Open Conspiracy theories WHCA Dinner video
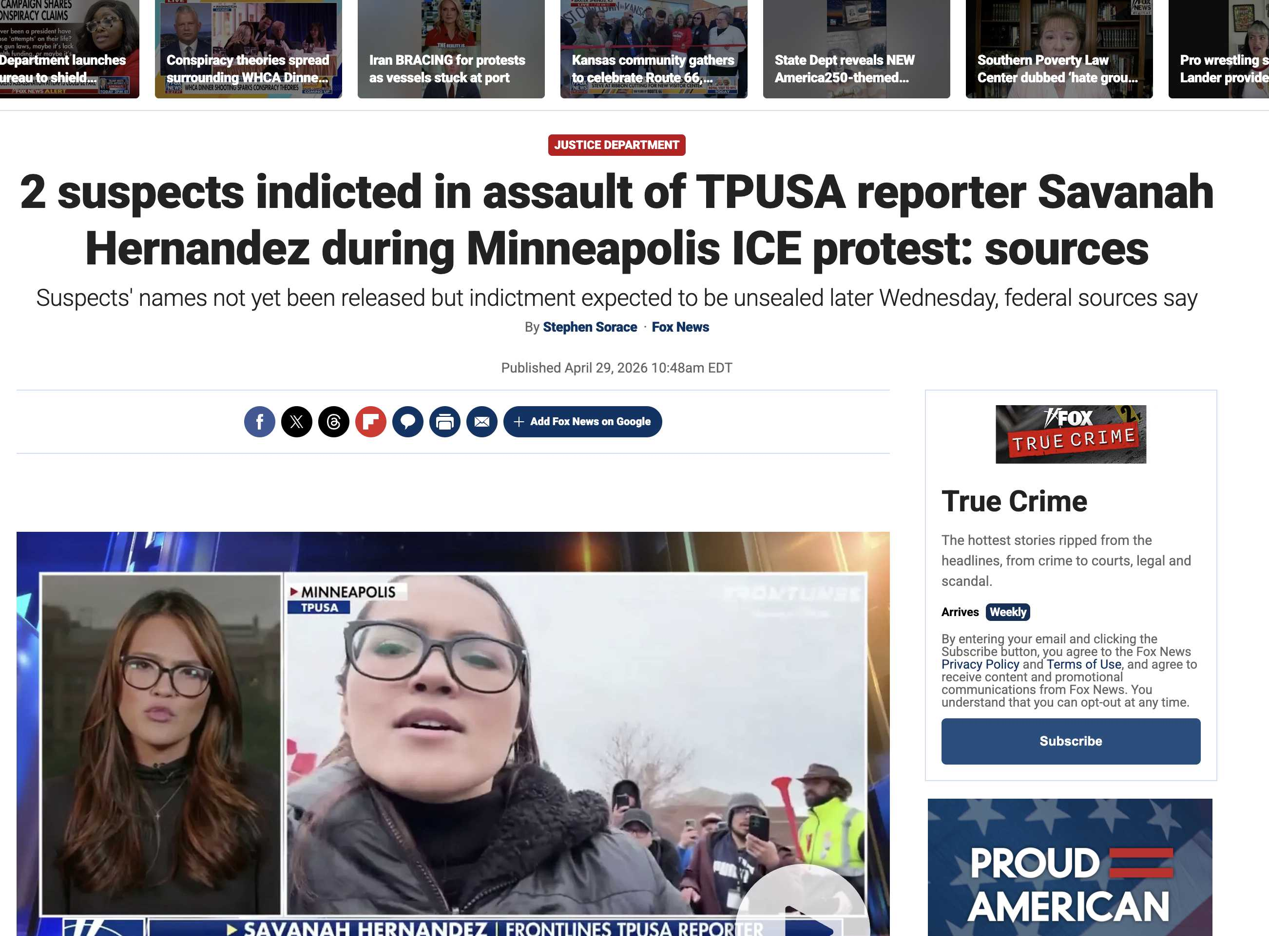The height and width of the screenshot is (936, 1269). 249,49
